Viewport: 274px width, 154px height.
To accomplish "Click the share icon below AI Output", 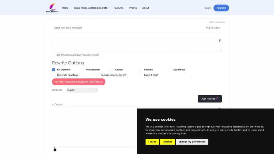I will coord(55,149).
